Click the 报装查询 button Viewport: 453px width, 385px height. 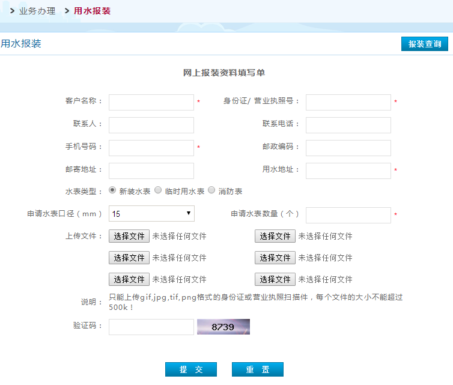point(424,44)
